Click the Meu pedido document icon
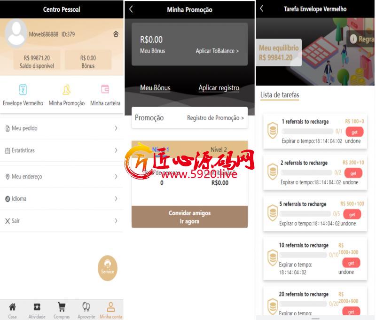 click(8, 128)
